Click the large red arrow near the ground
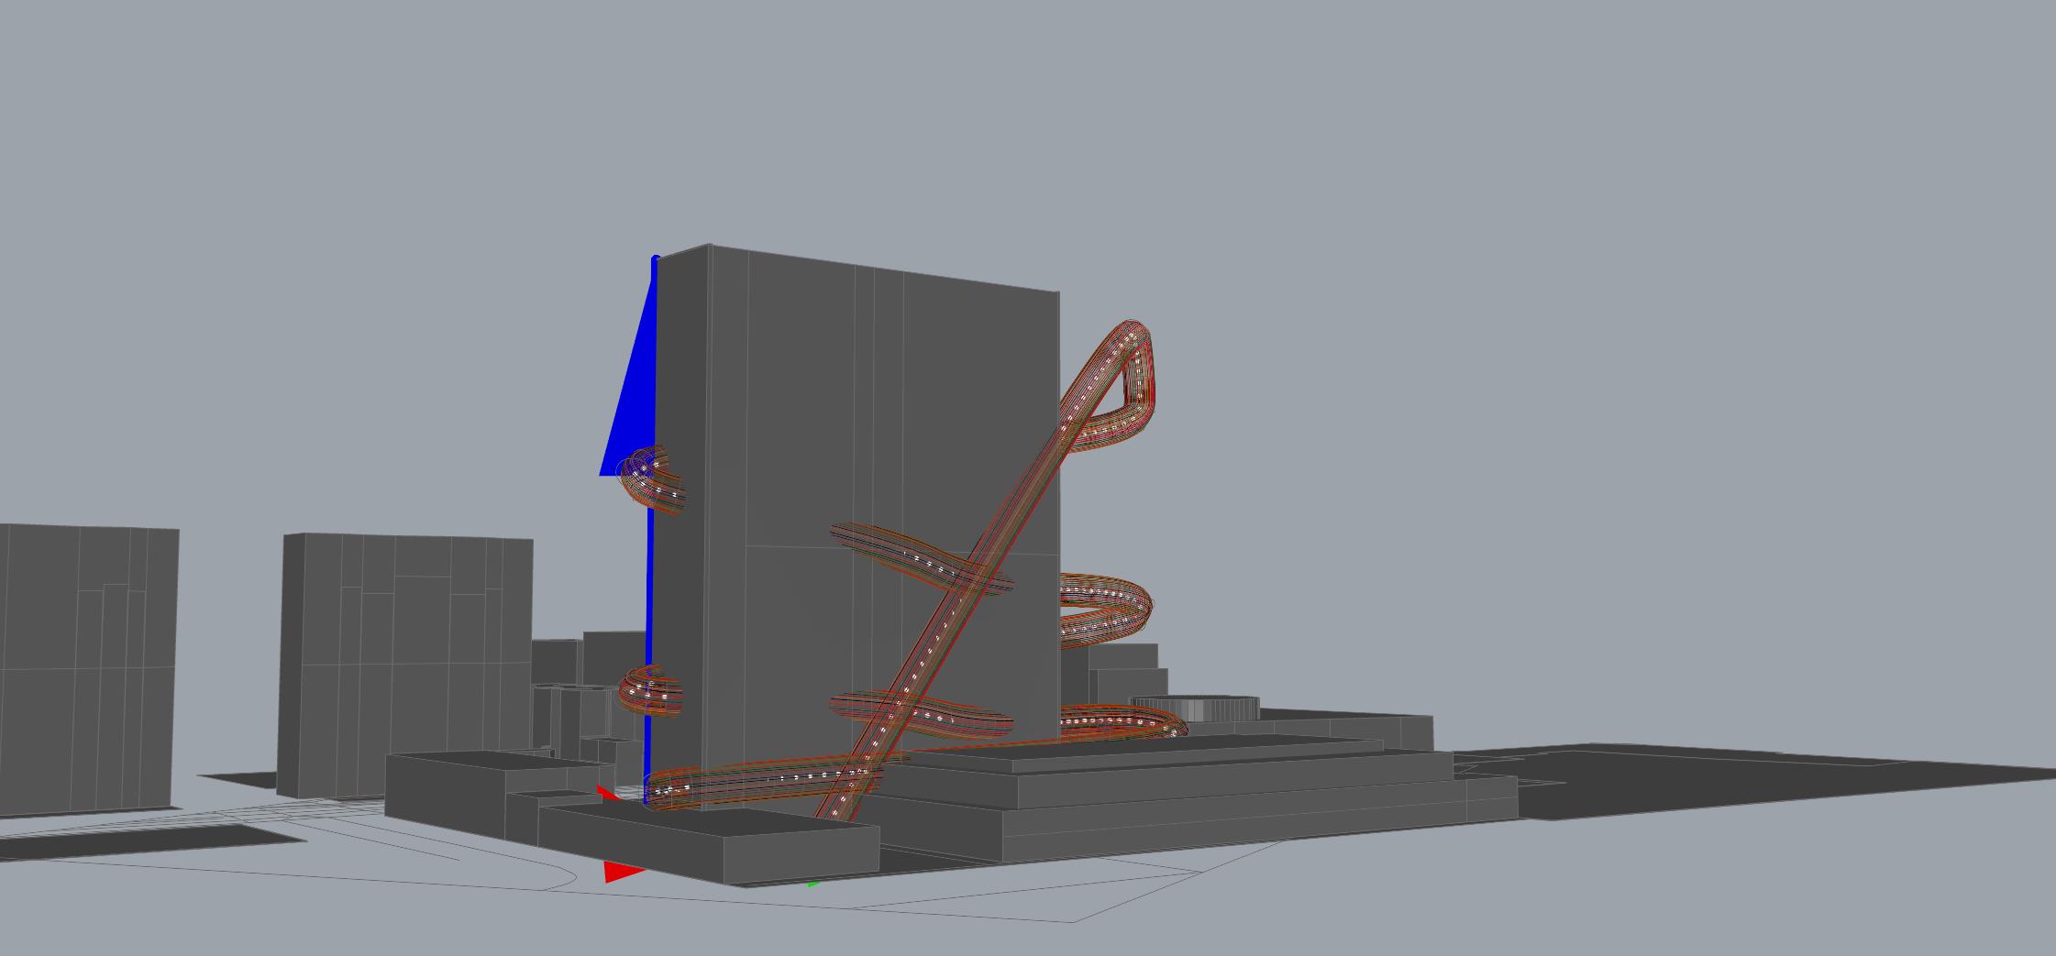This screenshot has width=2056, height=956. (x=621, y=872)
